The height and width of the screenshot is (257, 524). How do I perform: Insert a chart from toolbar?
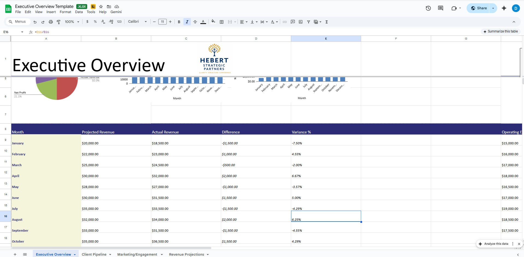click(301, 22)
